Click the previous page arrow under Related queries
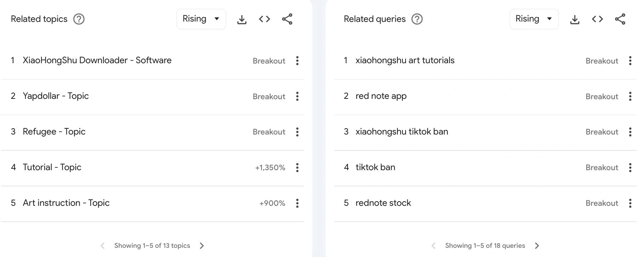The width and height of the screenshot is (642, 257). point(433,245)
